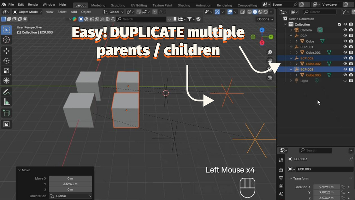This screenshot has width=355, height=200.
Task: Open the Render properties tab
Action: click(x=281, y=170)
